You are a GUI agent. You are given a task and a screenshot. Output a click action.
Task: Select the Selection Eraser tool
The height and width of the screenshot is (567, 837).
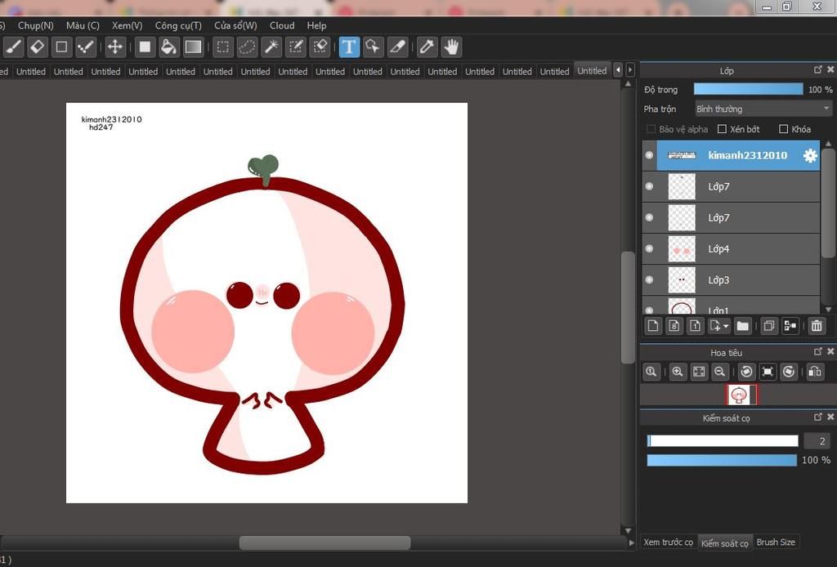click(320, 47)
